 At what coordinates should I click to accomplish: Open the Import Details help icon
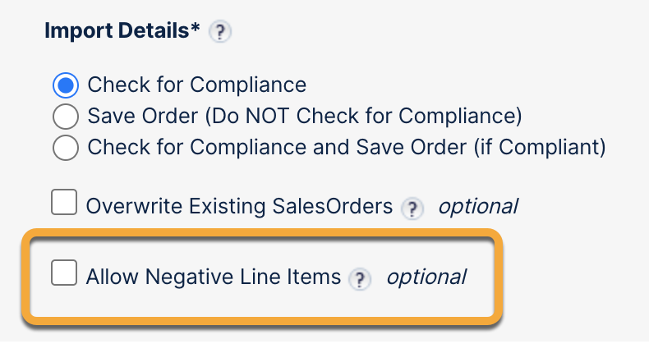[x=219, y=33]
